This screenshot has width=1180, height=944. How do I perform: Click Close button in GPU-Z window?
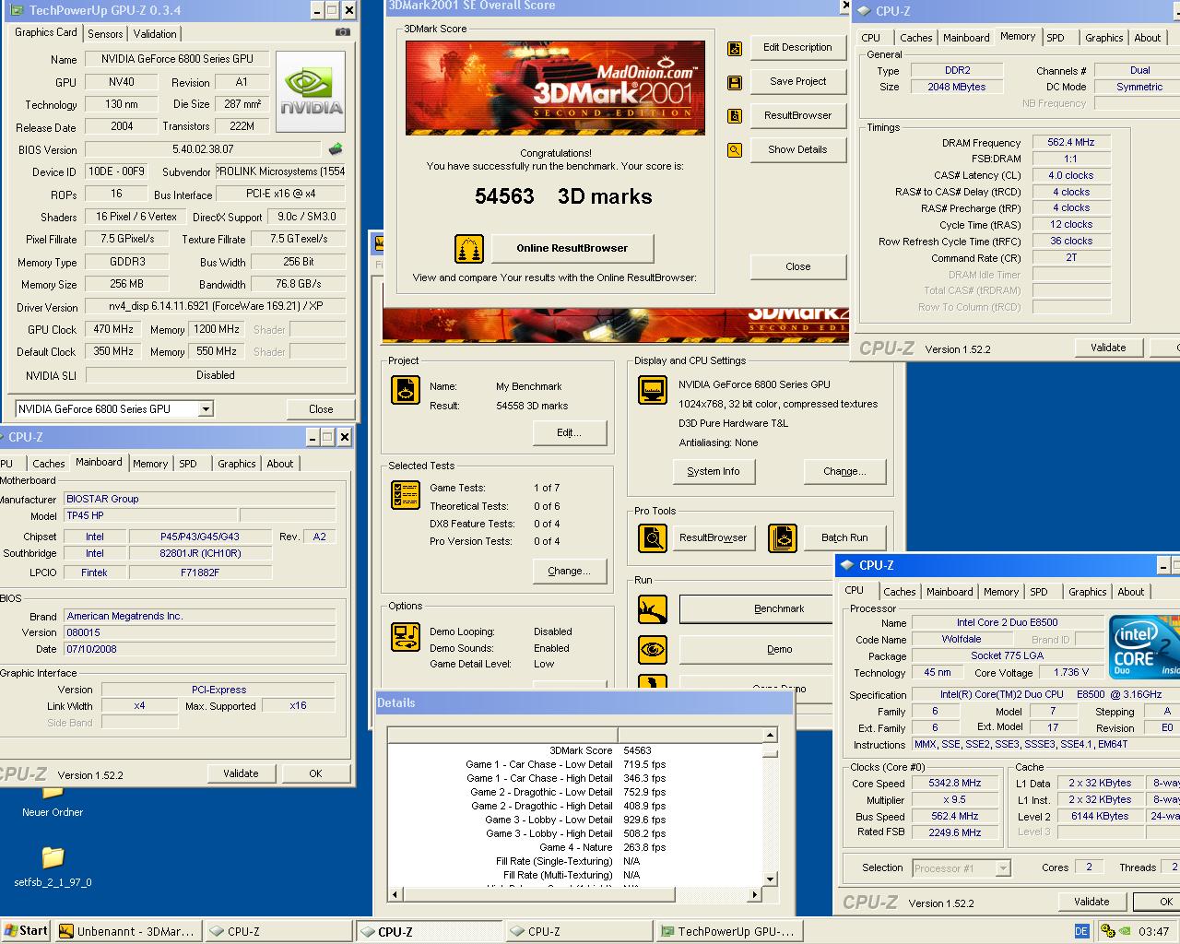321,408
